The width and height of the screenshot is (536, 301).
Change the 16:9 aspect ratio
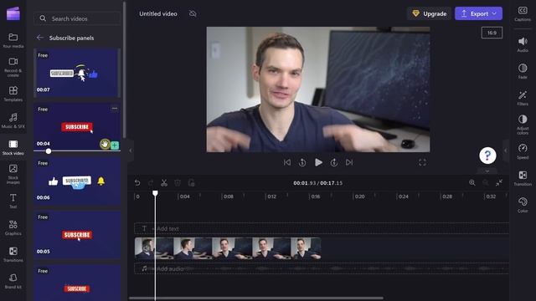[492, 33]
